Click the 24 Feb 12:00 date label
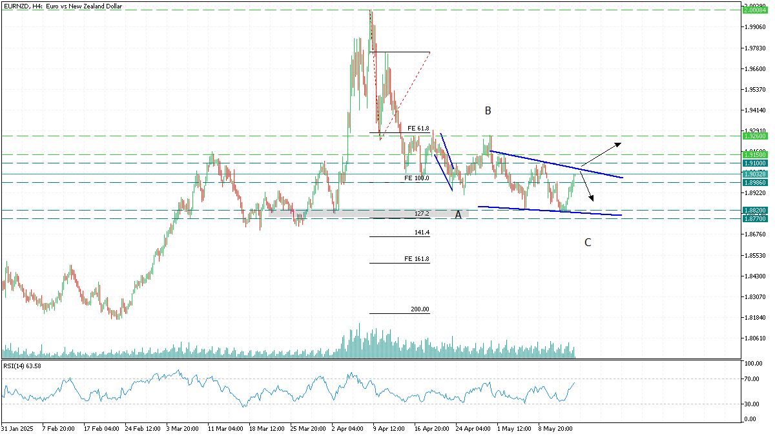This screenshot has width=775, height=436. point(142,429)
